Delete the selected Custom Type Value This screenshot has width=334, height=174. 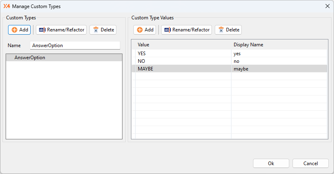click(x=228, y=30)
